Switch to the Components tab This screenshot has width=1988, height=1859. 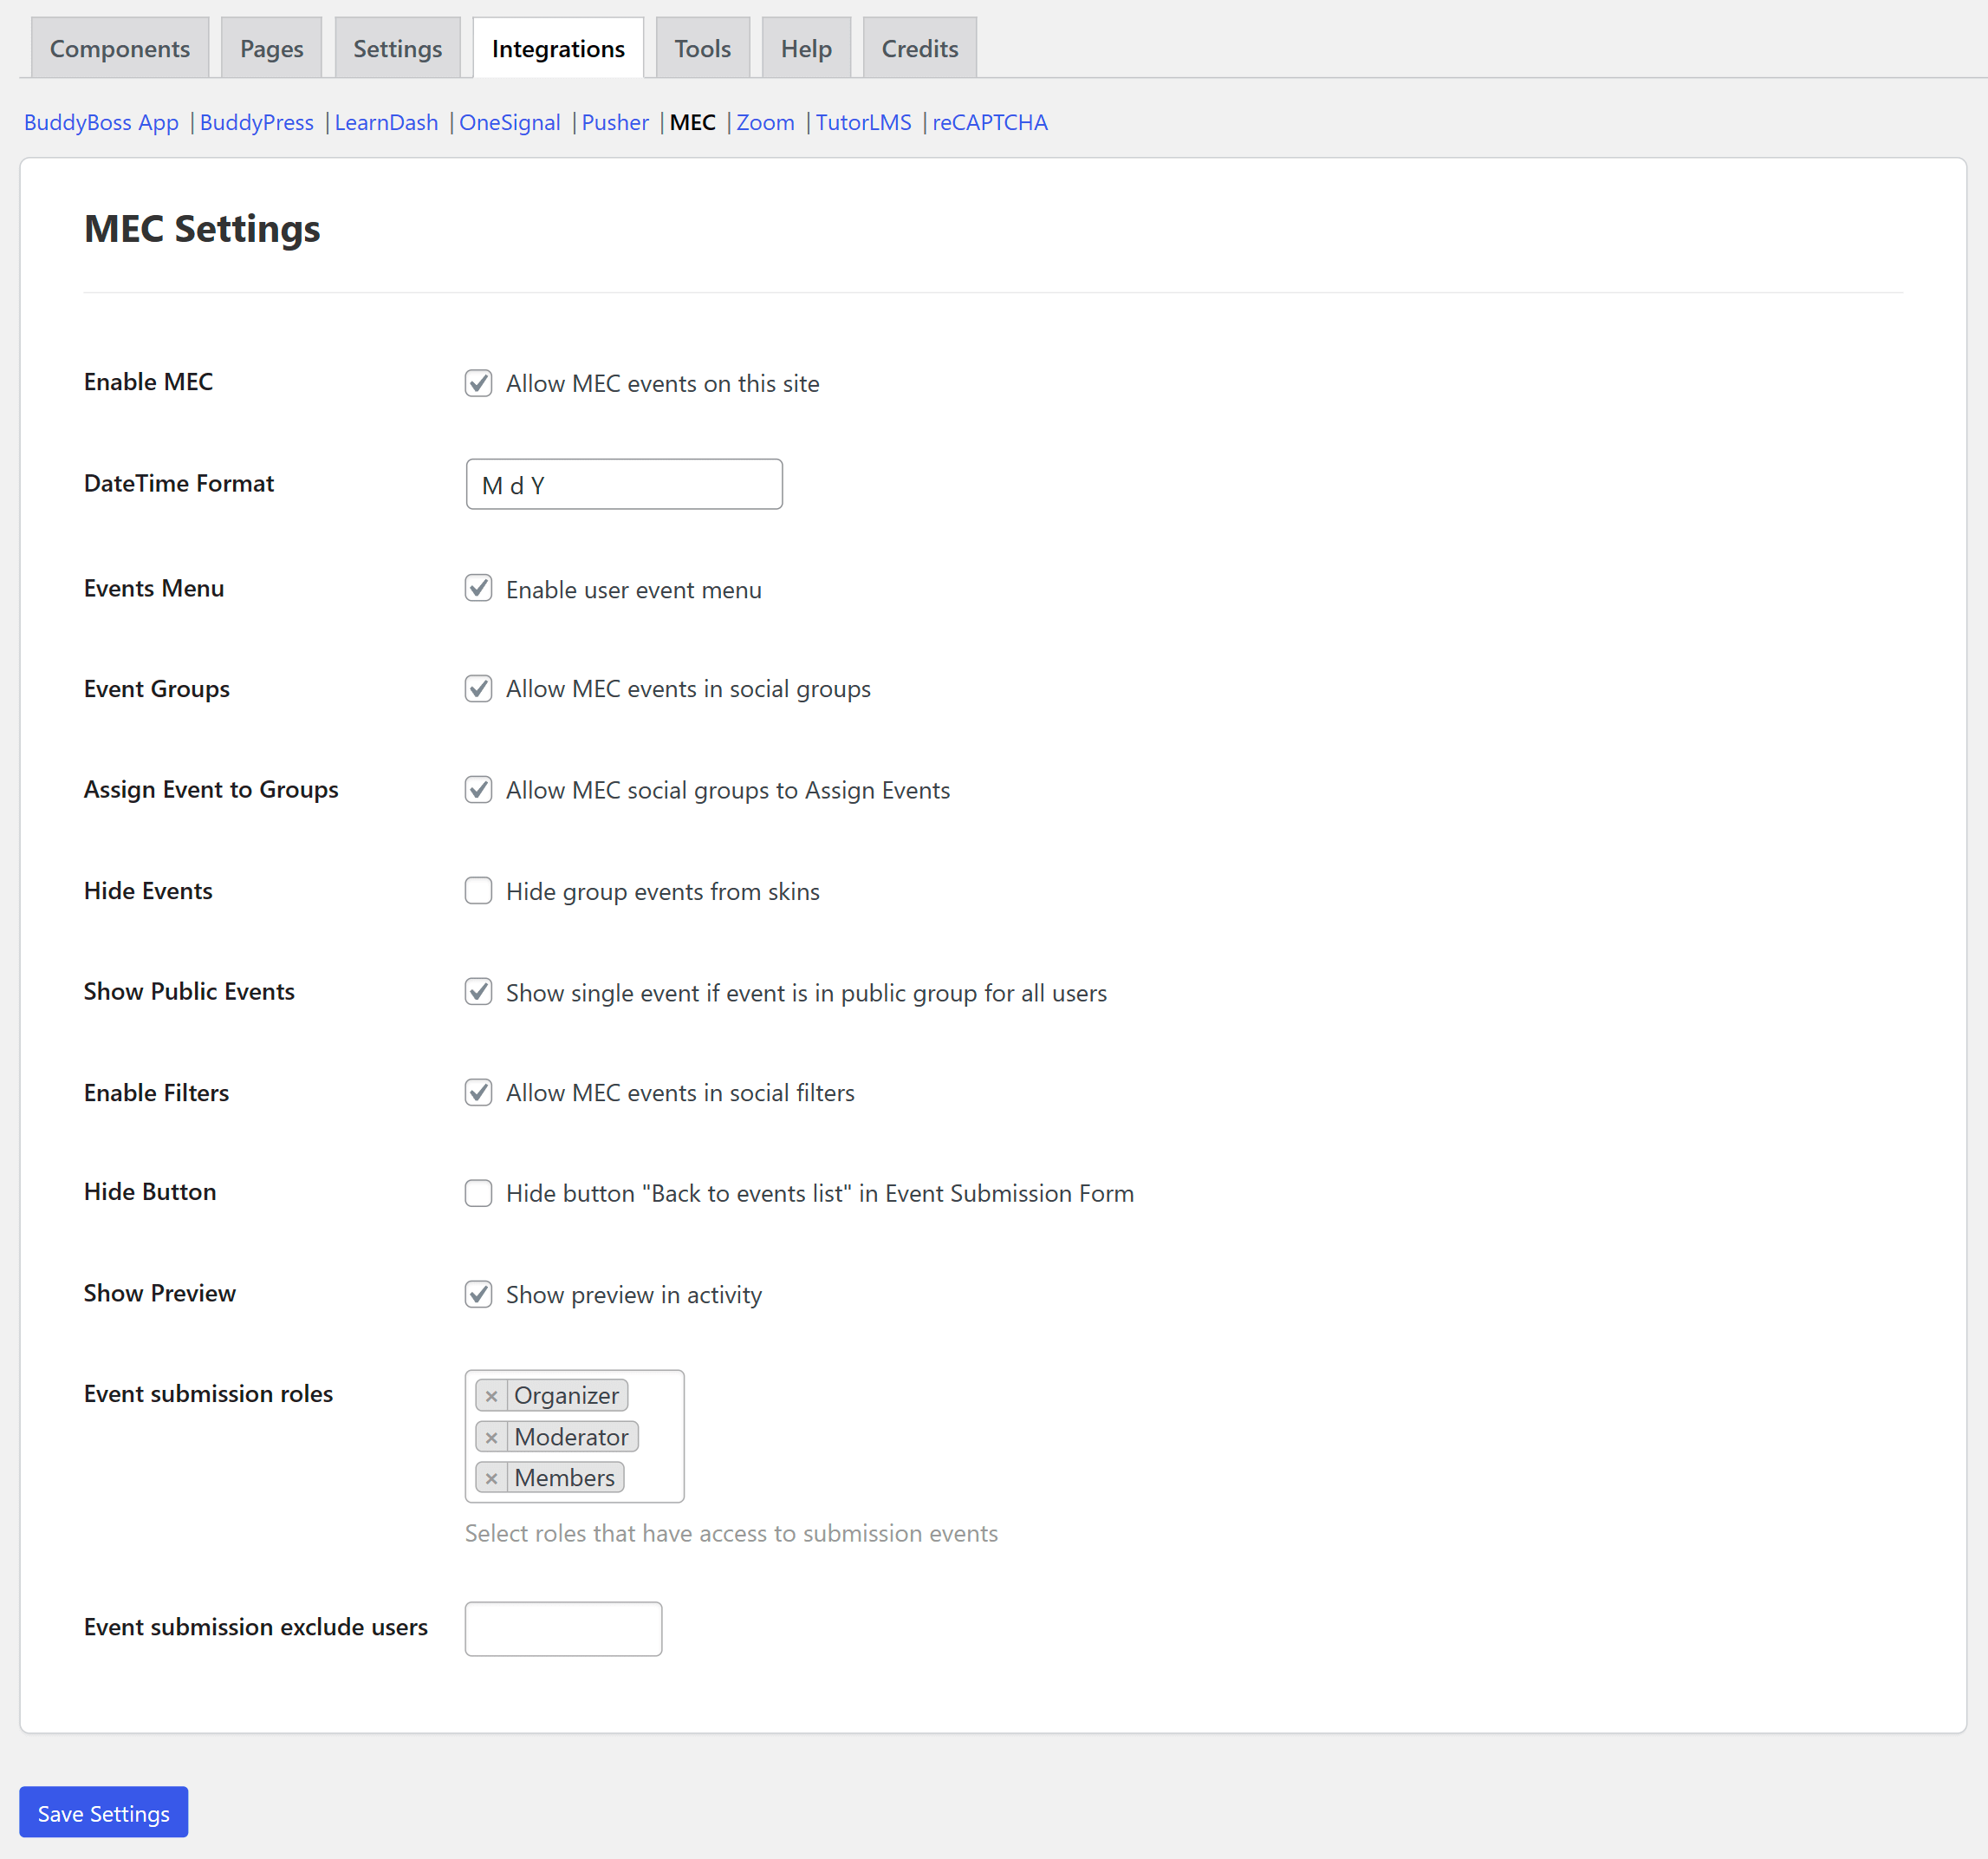[120, 48]
